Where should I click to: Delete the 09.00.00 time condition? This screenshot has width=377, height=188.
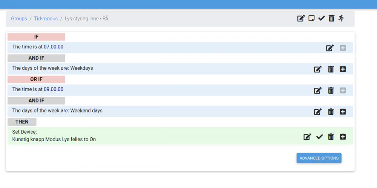click(x=331, y=90)
